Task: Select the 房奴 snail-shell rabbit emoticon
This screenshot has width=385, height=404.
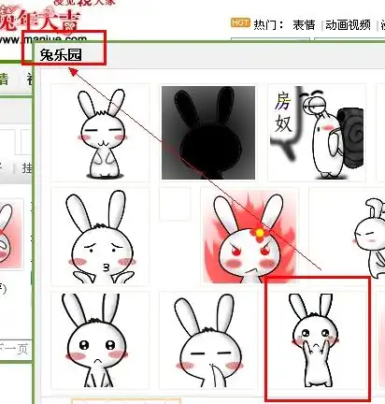Action: [x=317, y=133]
